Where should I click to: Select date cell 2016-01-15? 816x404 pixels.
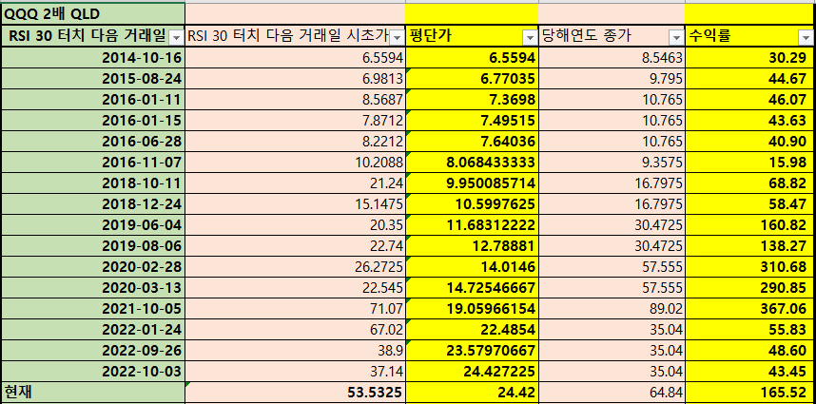93,121
